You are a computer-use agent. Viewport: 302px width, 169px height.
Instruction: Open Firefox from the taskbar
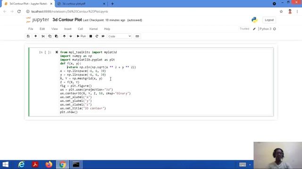(x=49, y=164)
